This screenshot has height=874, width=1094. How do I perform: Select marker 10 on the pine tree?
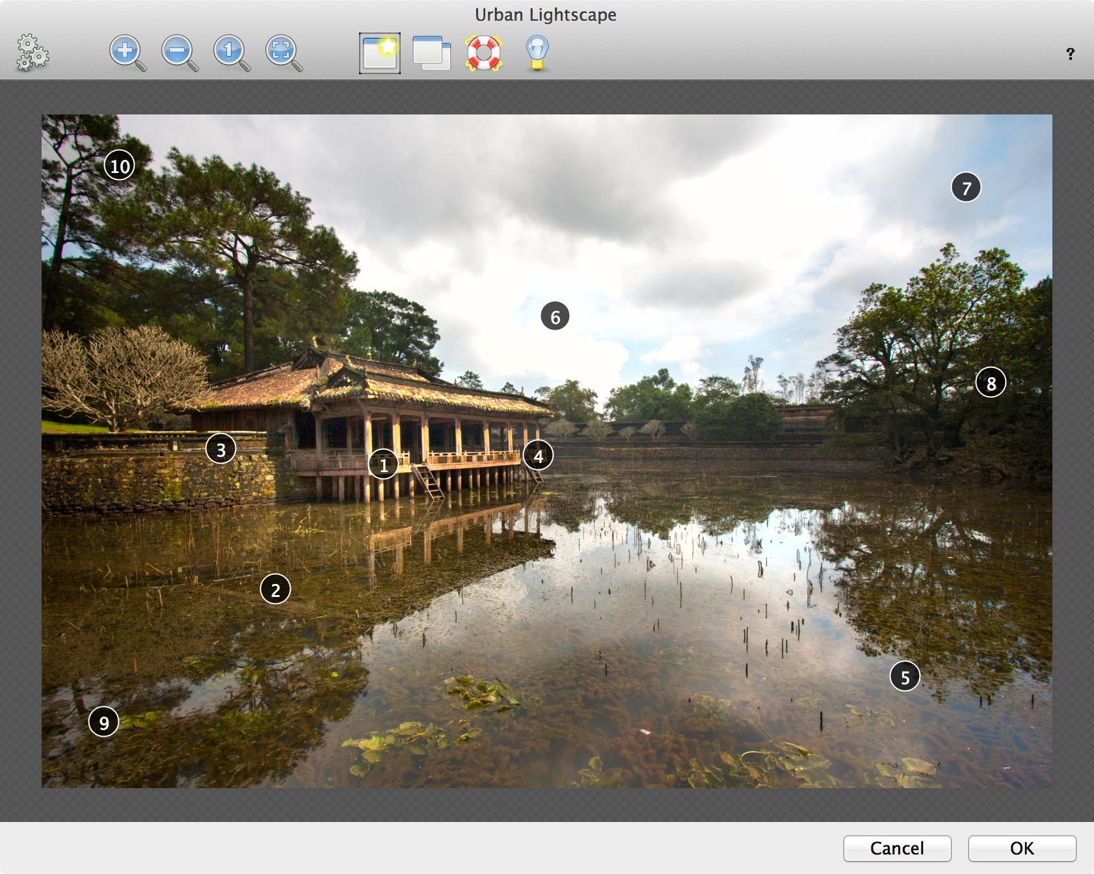120,166
